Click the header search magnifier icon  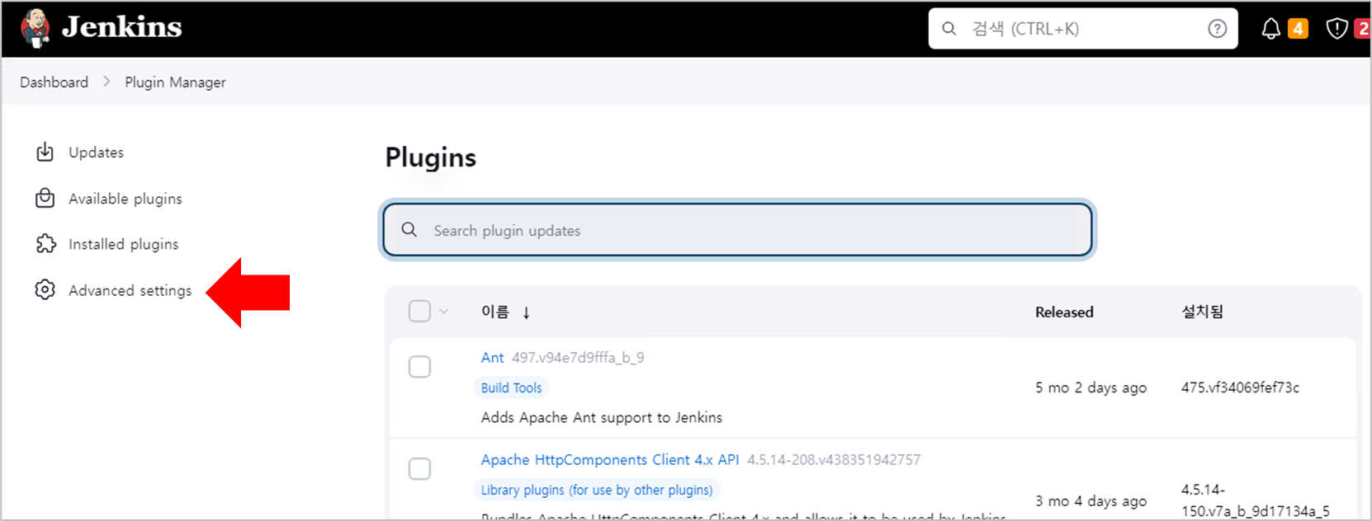point(949,29)
